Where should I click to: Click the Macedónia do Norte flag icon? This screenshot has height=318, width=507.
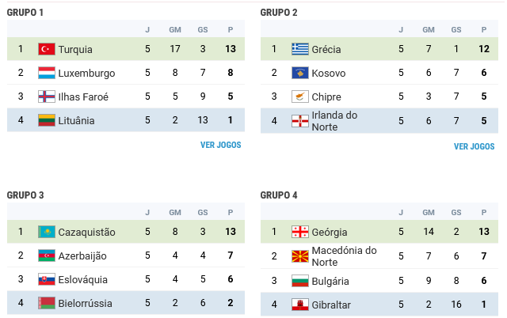tap(300, 256)
